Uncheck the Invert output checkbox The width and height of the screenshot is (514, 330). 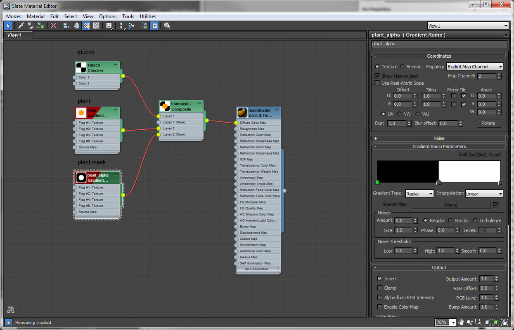(x=380, y=279)
